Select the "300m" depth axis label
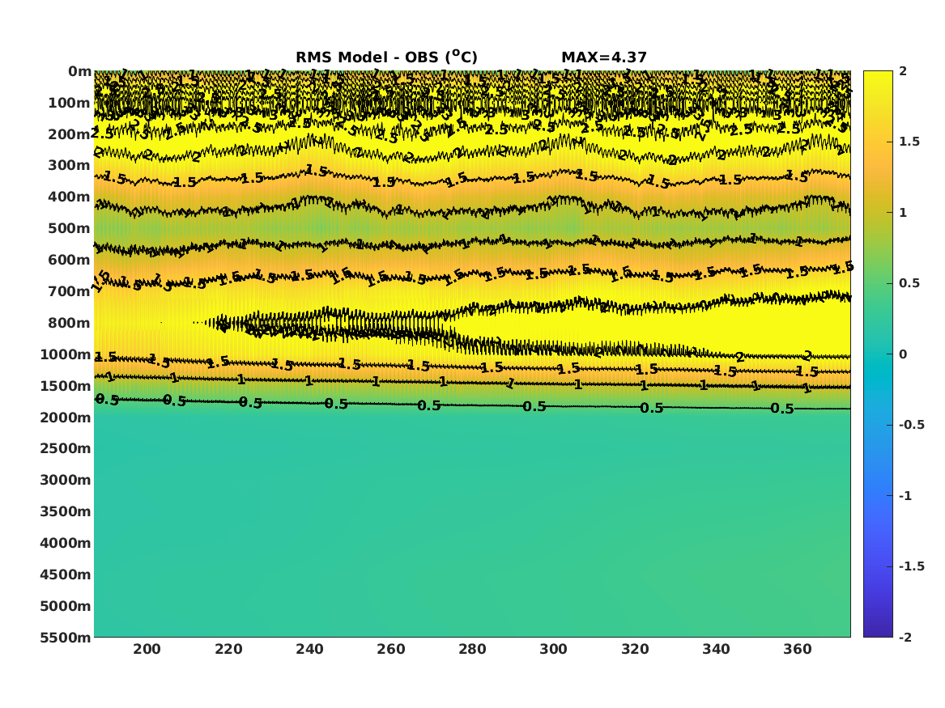The height and width of the screenshot is (708, 945). pyautogui.click(x=70, y=166)
